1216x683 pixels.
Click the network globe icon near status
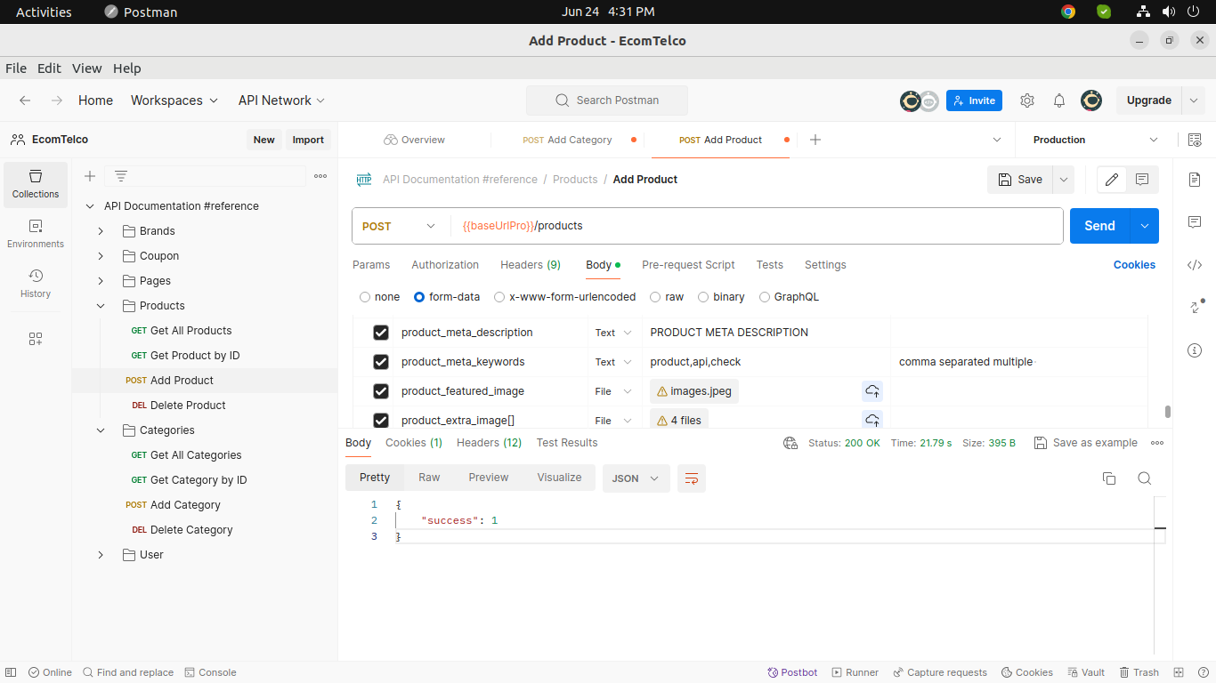[790, 443]
